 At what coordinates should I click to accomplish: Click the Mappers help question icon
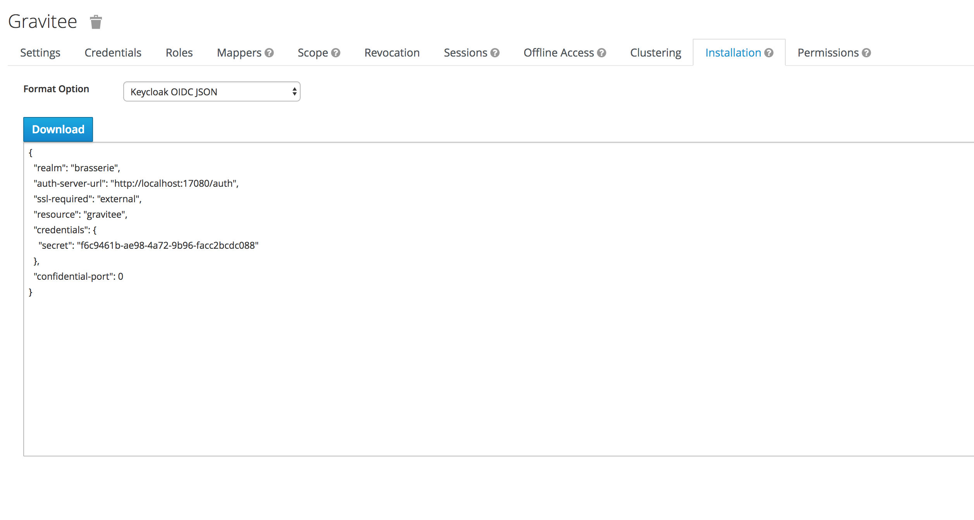[269, 53]
